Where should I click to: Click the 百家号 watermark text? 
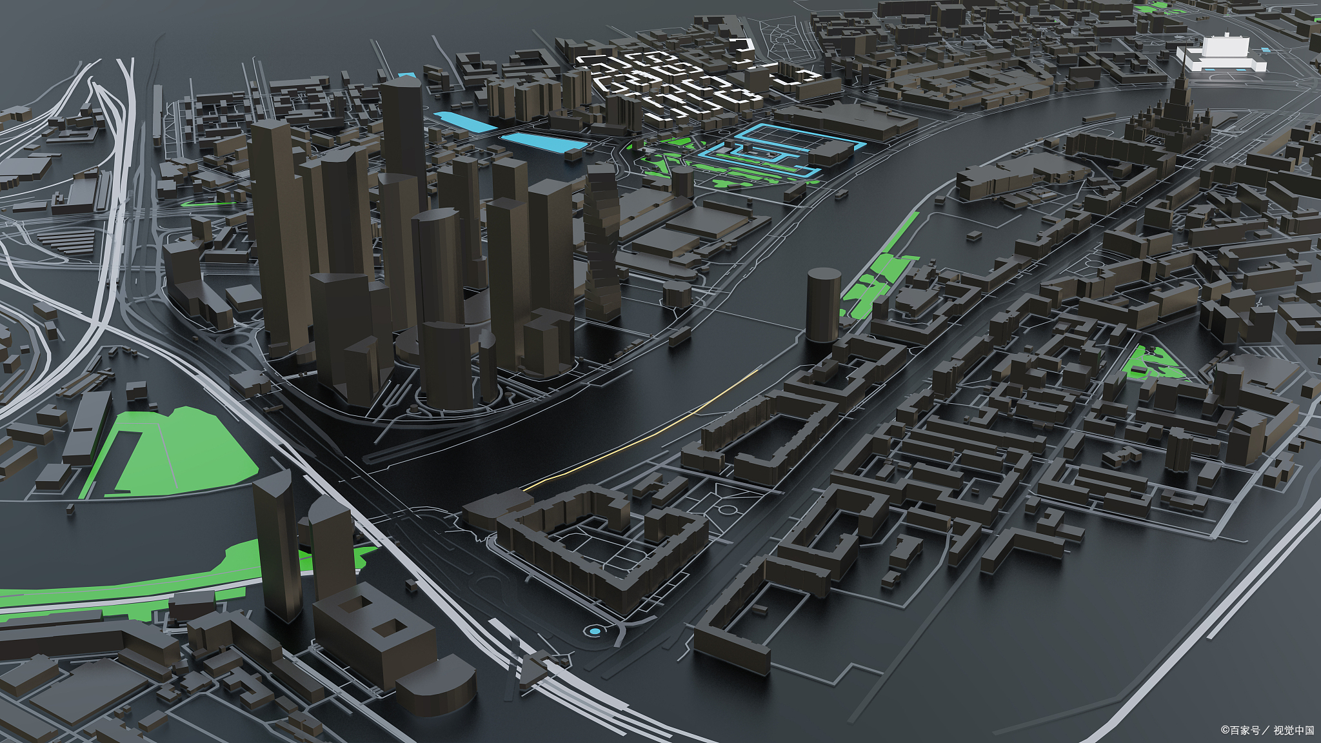coord(1245,730)
